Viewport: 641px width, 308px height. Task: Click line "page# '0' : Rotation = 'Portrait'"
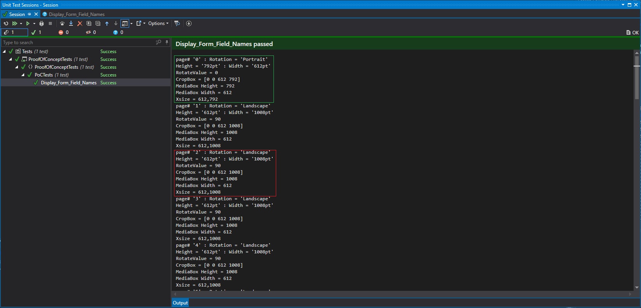tap(222, 59)
